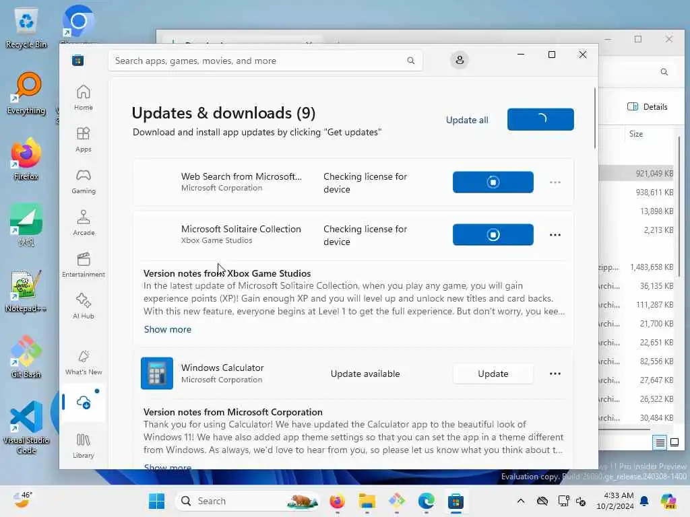The image size is (690, 517).
Task: Switch File Explorer to details list view
Action: [x=660, y=442]
